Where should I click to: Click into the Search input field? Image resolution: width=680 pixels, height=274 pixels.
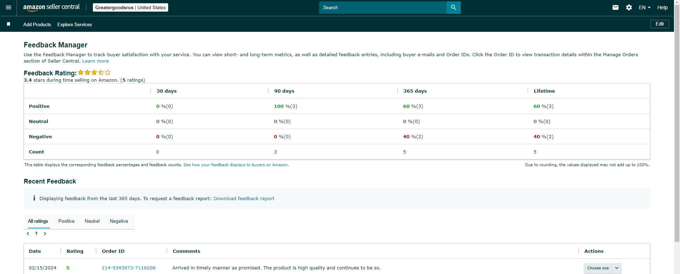(383, 7)
